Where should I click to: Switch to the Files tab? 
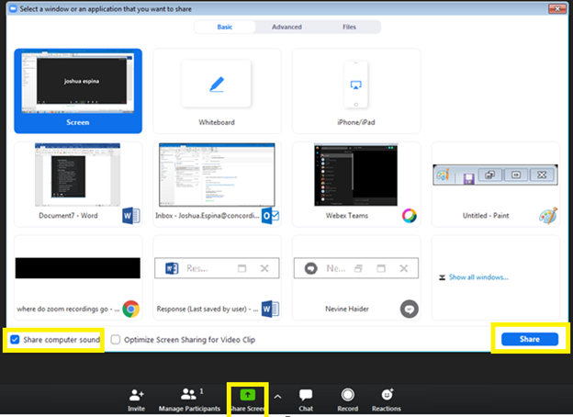(x=349, y=28)
